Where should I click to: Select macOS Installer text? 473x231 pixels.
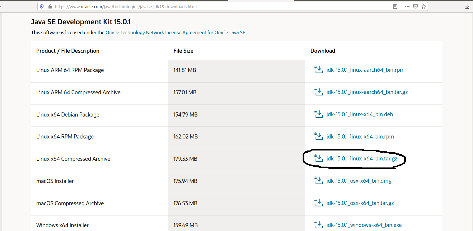(55, 181)
